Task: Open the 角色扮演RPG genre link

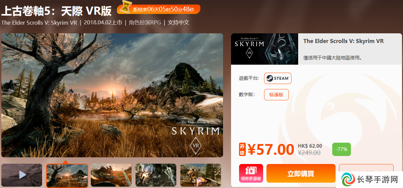Action: 145,23
